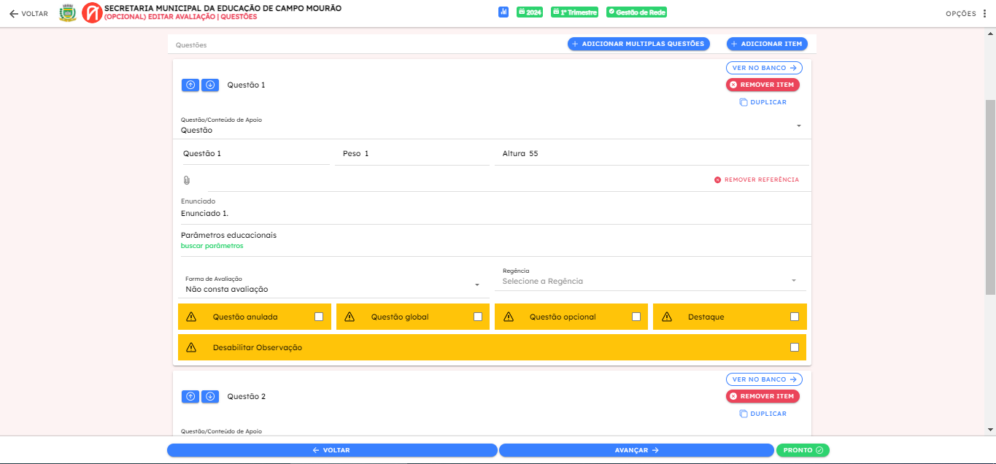Viewport: 996px width, 464px height.
Task: Click the paperclip attachment icon
Action: pyautogui.click(x=187, y=180)
